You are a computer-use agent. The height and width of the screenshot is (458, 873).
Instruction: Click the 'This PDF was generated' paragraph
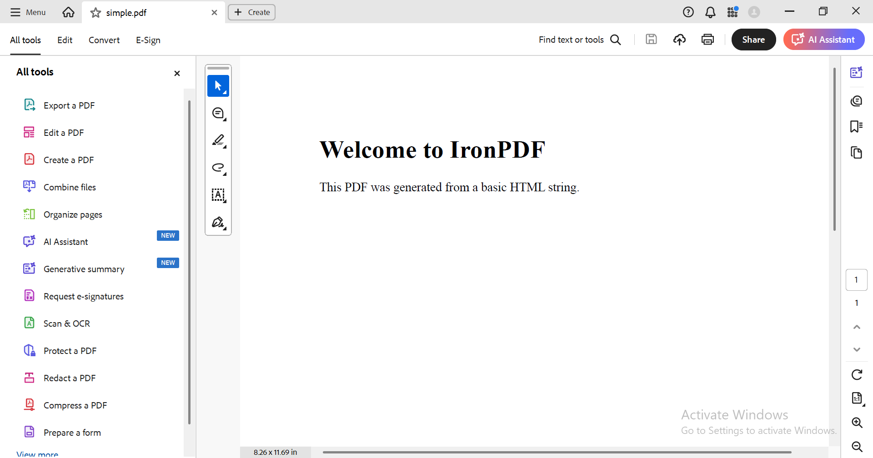(449, 187)
